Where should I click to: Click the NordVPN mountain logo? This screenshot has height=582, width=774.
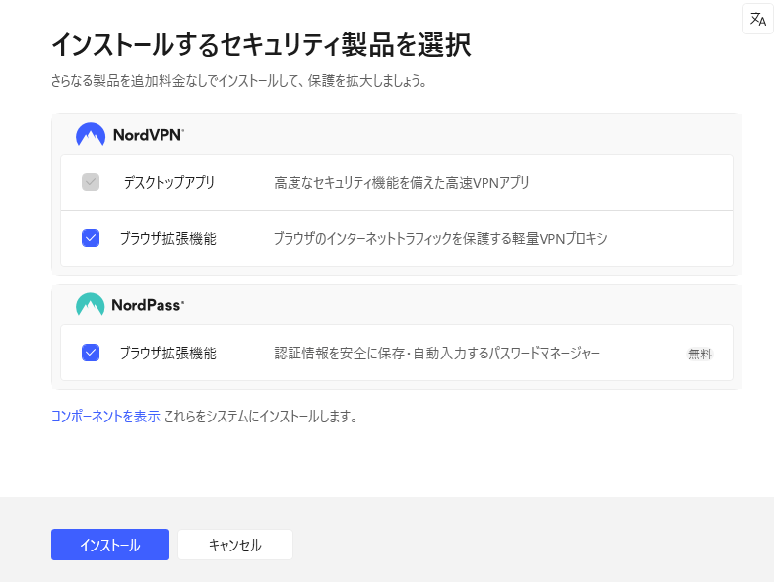tap(91, 134)
